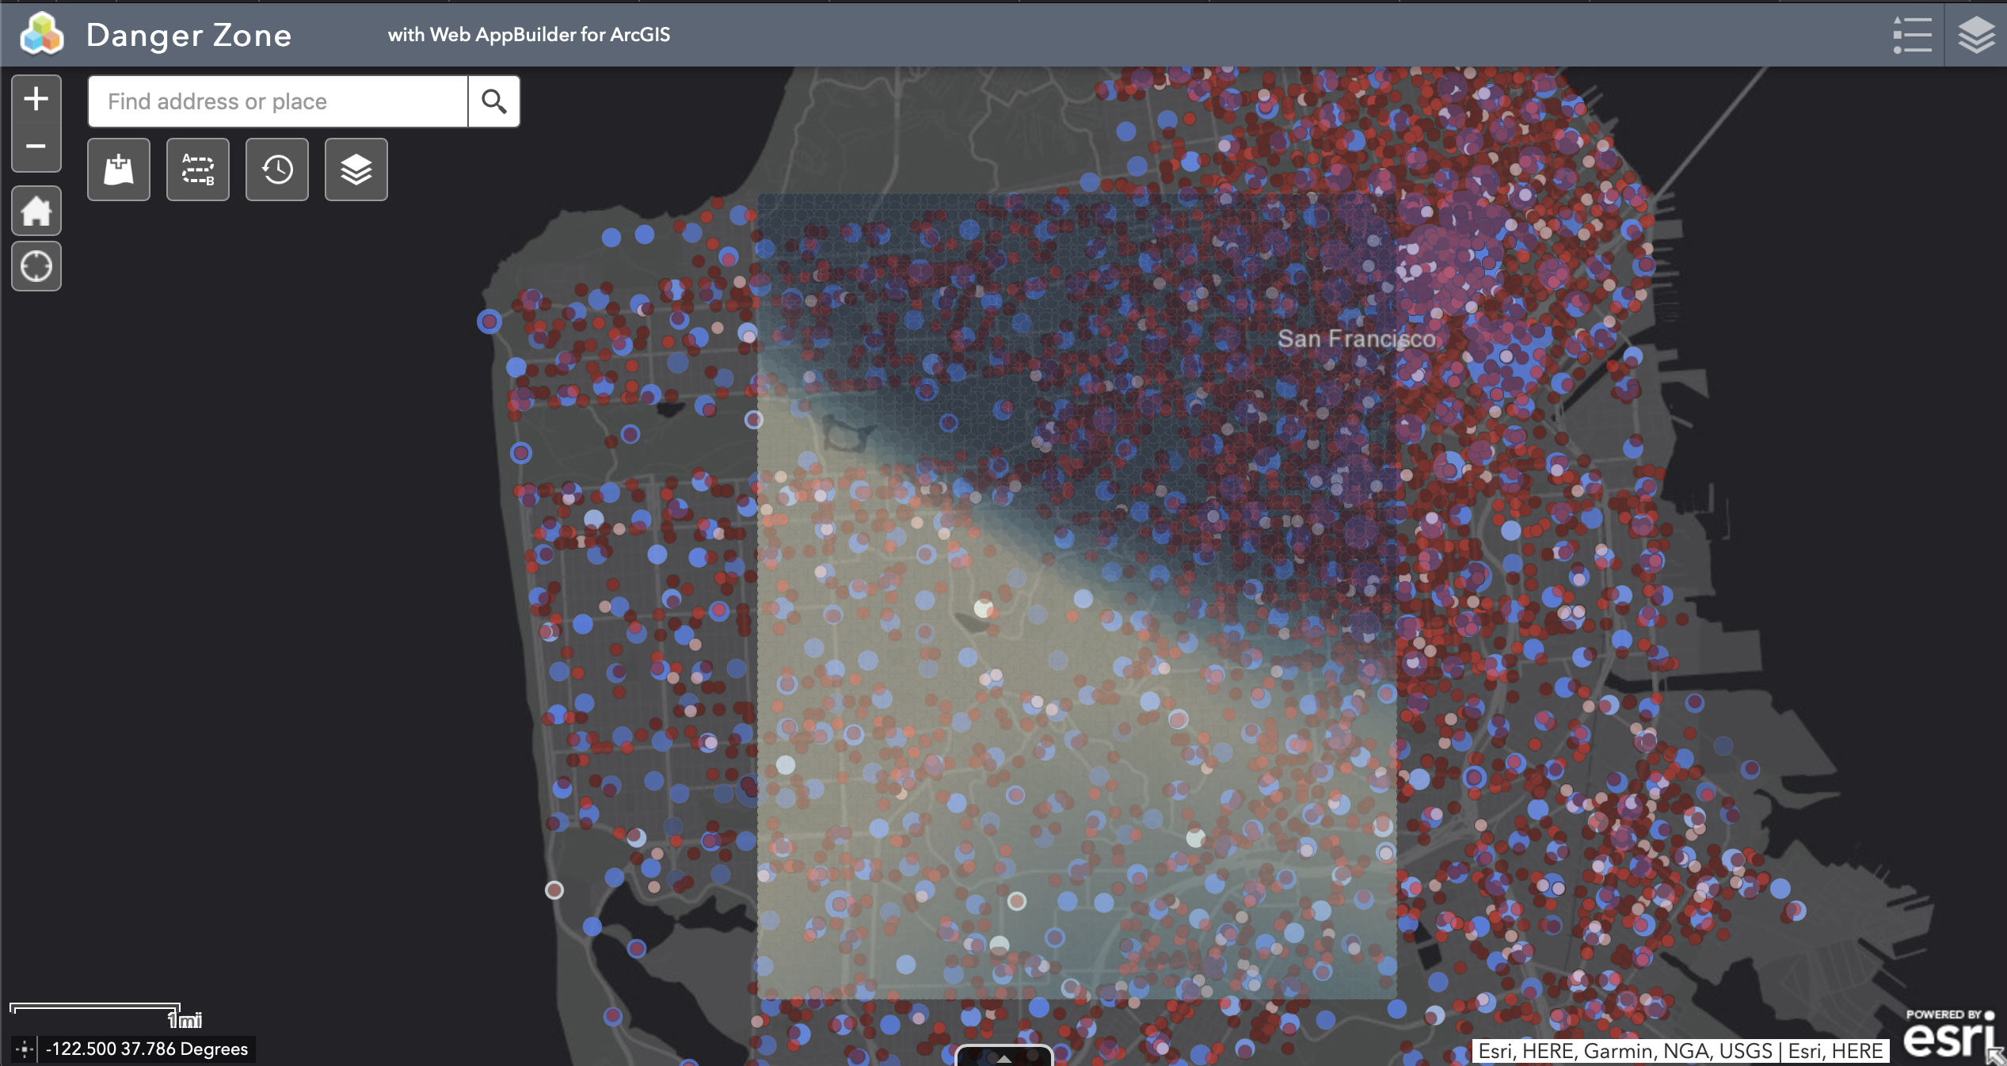Open the stacked layers widget below search
This screenshot has width=2007, height=1066.
(x=356, y=169)
